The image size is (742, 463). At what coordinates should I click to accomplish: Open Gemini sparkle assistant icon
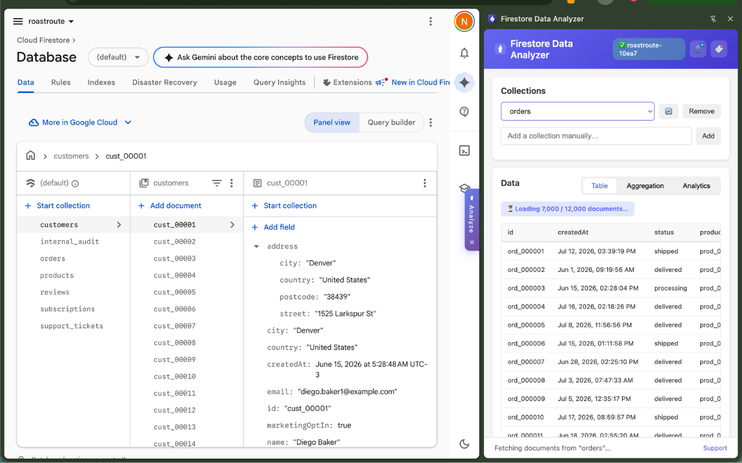[464, 83]
